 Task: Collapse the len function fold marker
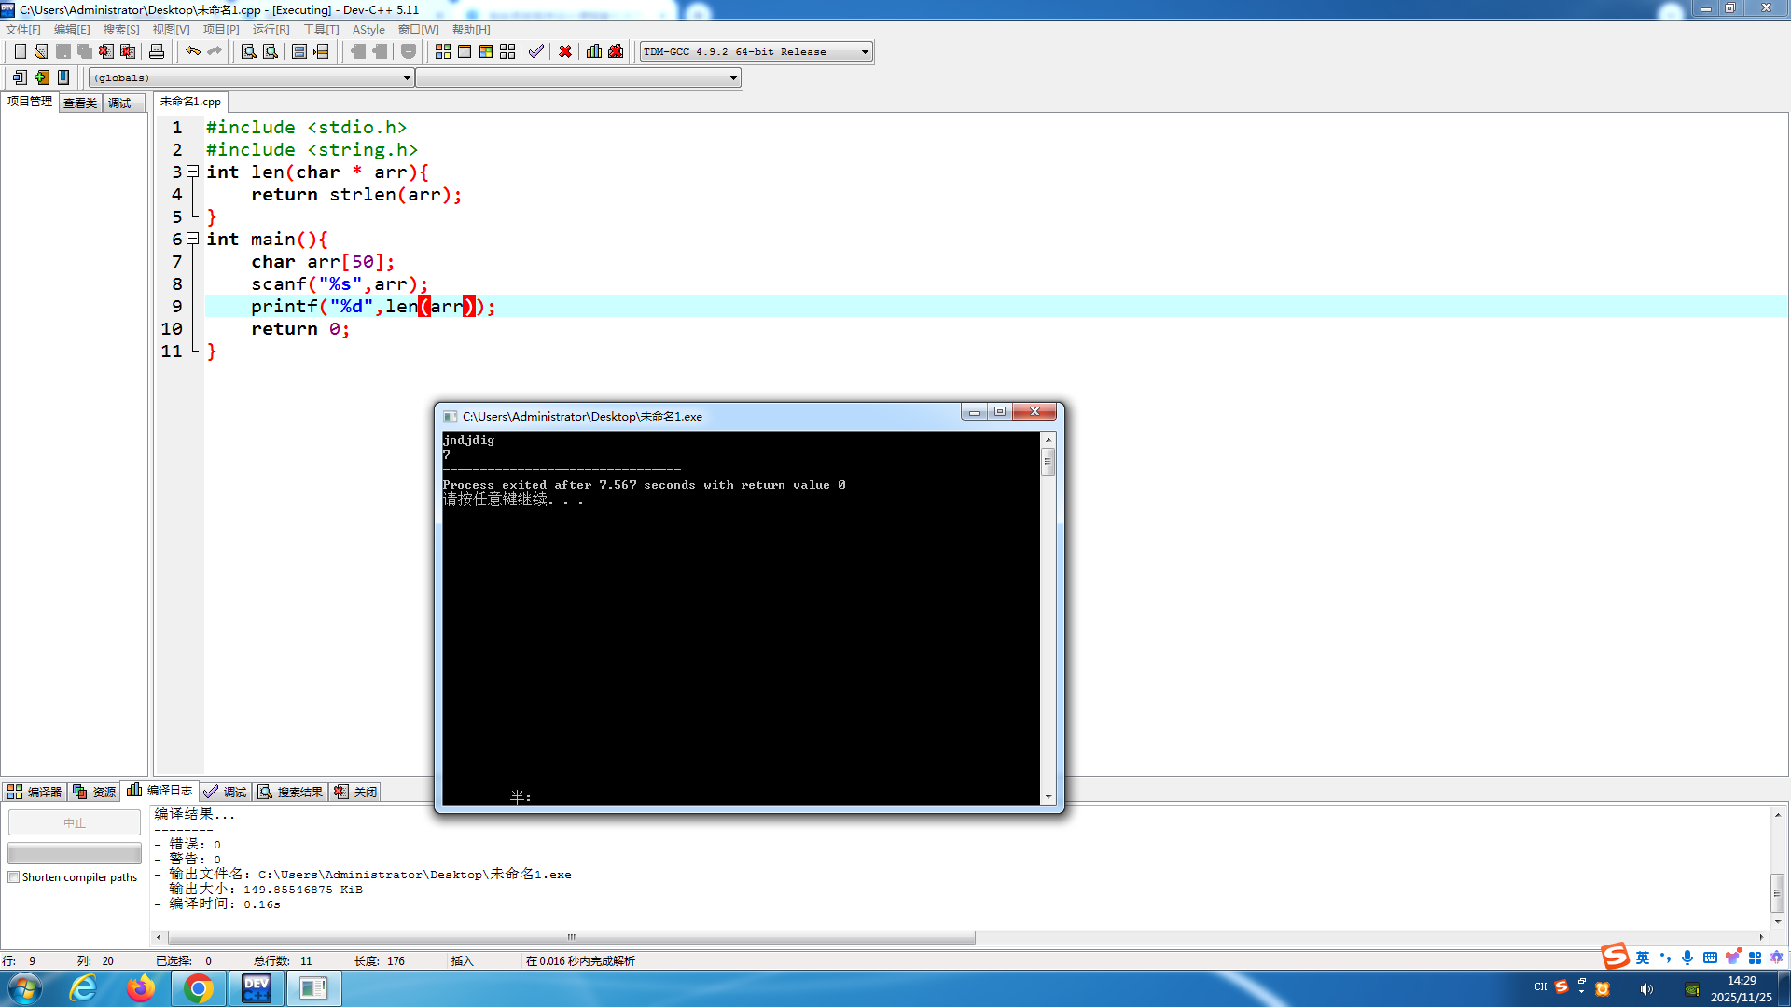[192, 172]
